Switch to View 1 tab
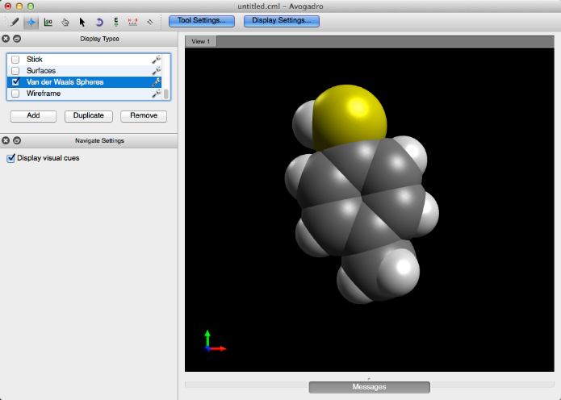This screenshot has width=561, height=400. (x=200, y=41)
